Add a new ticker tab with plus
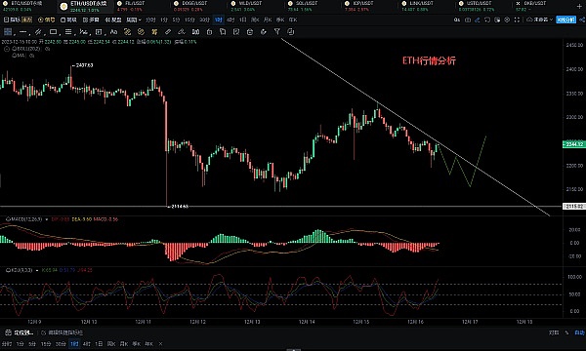 [x=579, y=6]
